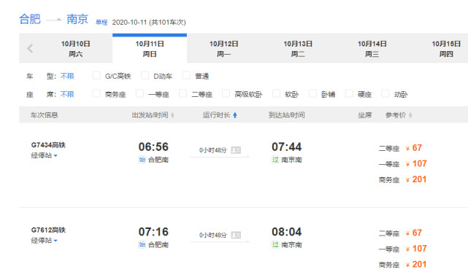Image resolution: width=468 pixels, height=280 pixels.
Task: Switch to 10月13日 周二 tab
Action: point(298,49)
